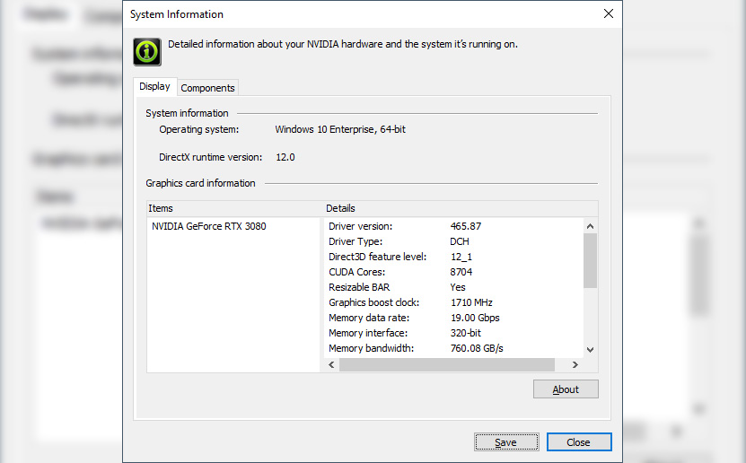Select the Memory bandwidth row

click(x=404, y=348)
